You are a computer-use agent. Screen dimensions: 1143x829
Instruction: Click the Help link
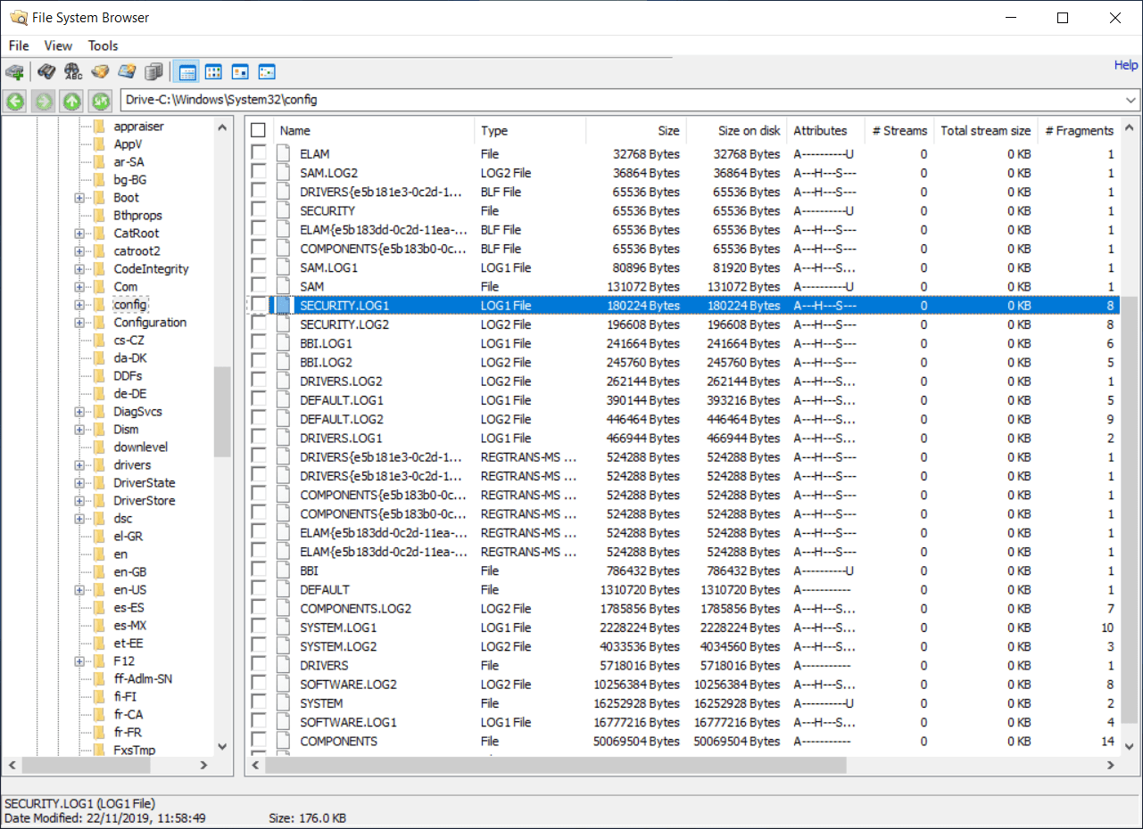(1125, 64)
